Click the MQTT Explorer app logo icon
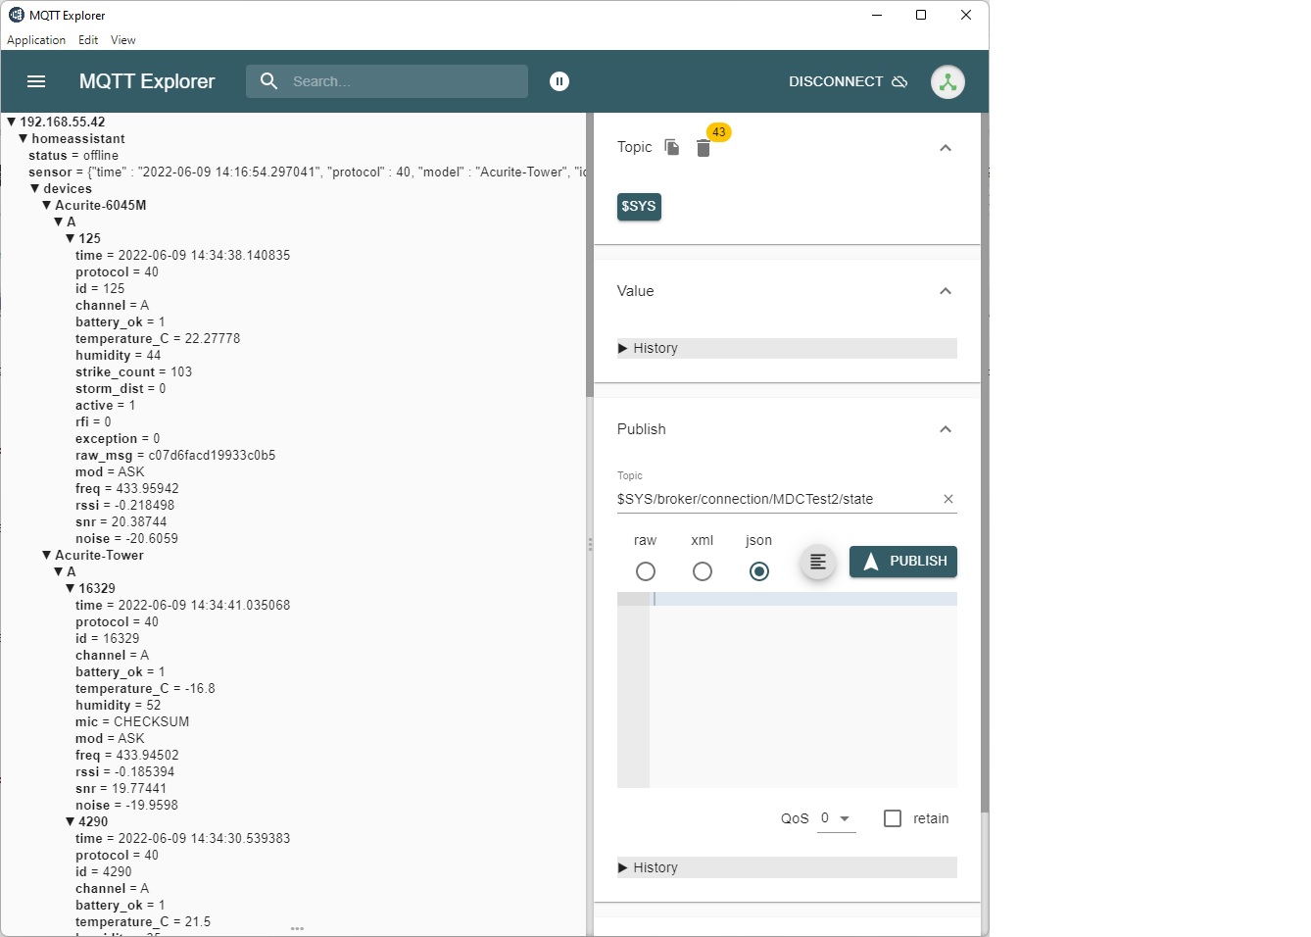 [16, 15]
